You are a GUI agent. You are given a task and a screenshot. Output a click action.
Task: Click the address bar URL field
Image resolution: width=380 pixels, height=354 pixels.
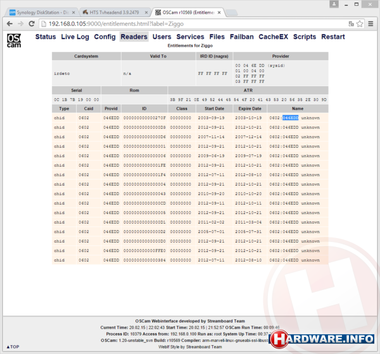[x=194, y=23]
